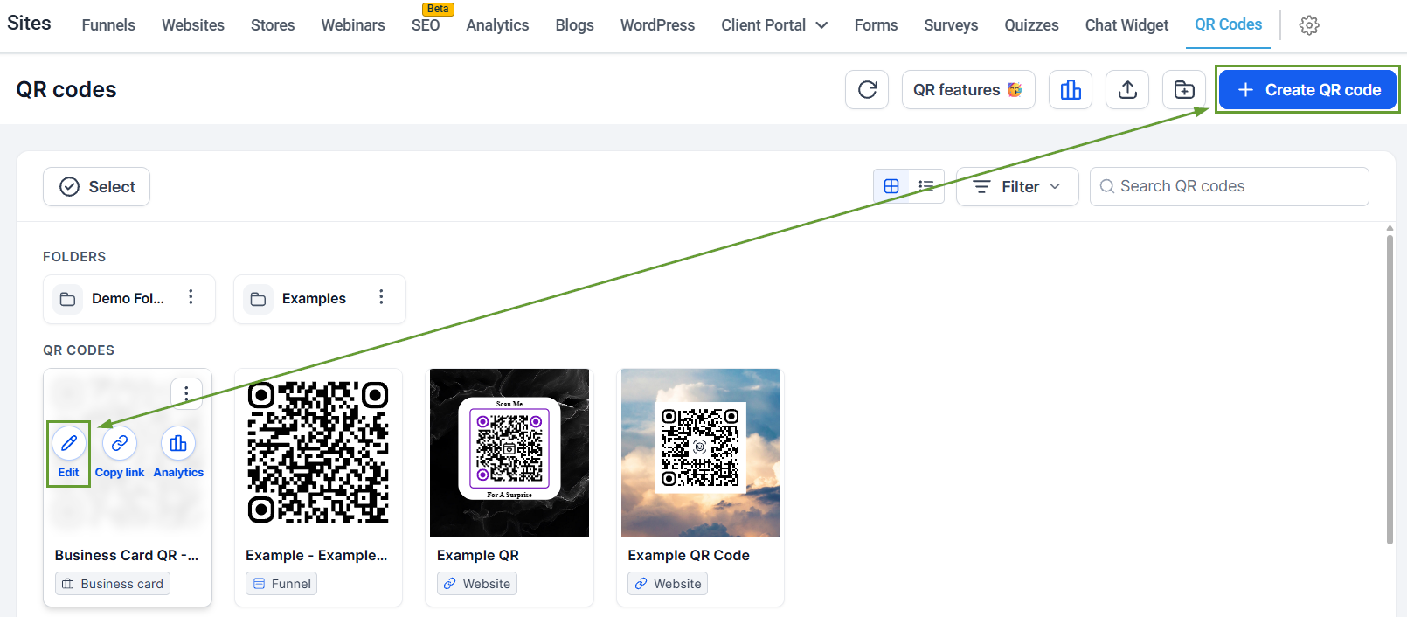
Task: Open the settings gear icon
Action: [x=1309, y=25]
